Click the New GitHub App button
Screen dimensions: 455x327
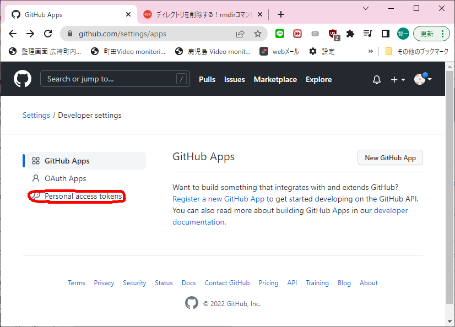pos(390,157)
